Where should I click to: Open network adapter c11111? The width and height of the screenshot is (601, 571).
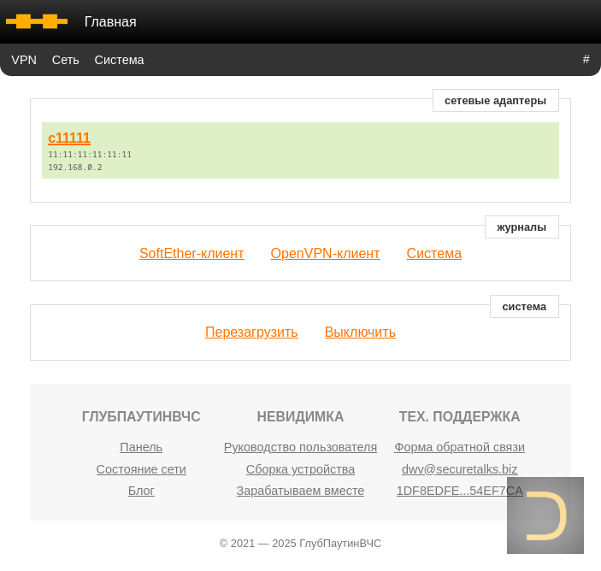coord(69,138)
